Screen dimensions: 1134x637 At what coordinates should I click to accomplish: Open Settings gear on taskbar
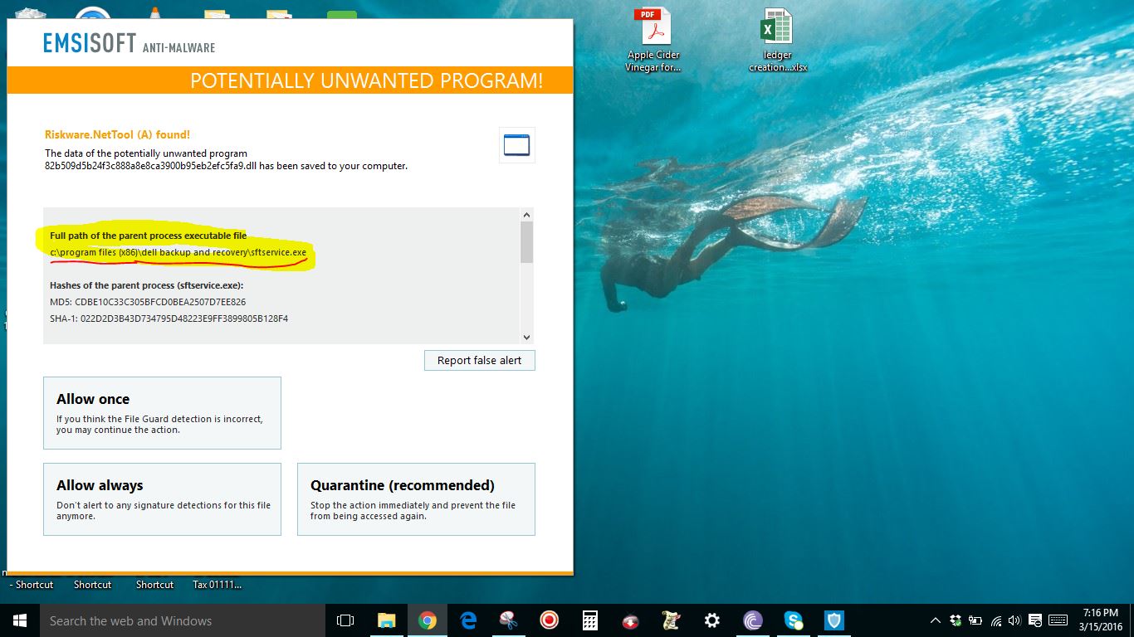[712, 620]
